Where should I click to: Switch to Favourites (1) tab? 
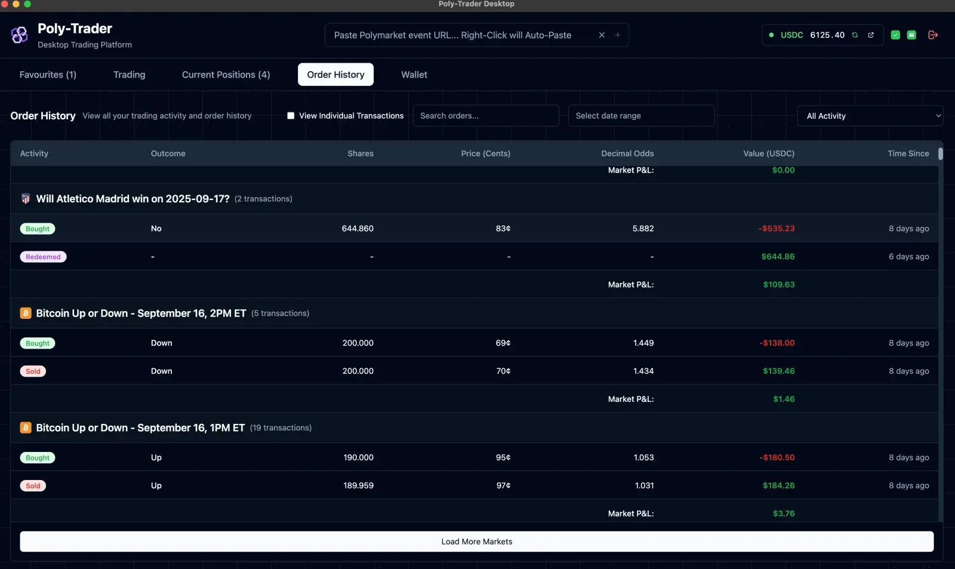click(x=48, y=75)
